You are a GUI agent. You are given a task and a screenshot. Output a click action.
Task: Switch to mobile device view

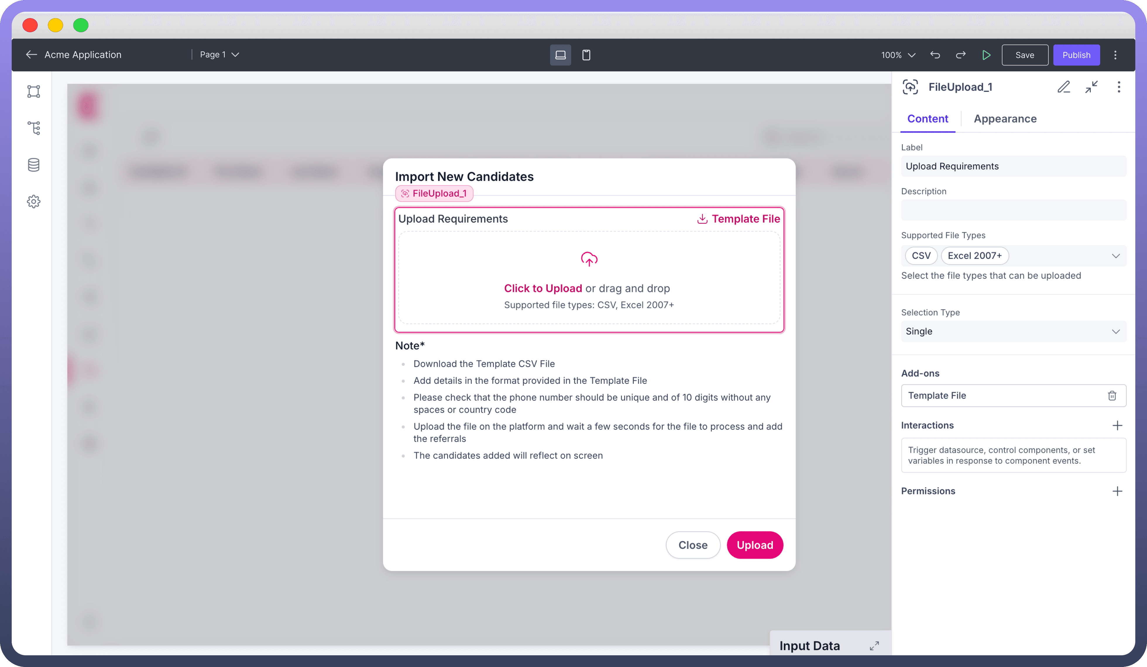[586, 55]
